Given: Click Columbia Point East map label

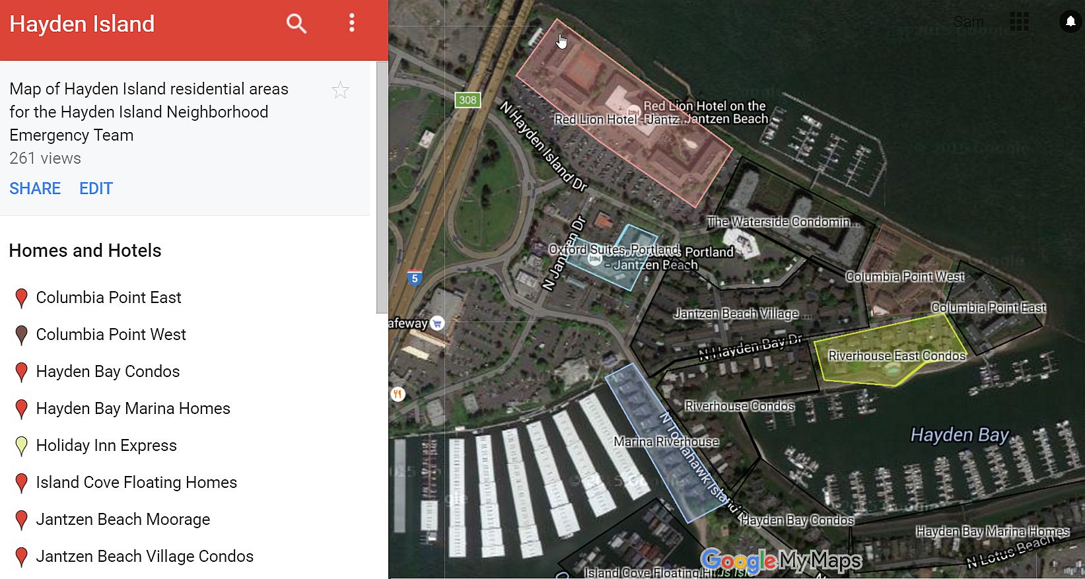Looking at the screenshot, I should tap(989, 308).
